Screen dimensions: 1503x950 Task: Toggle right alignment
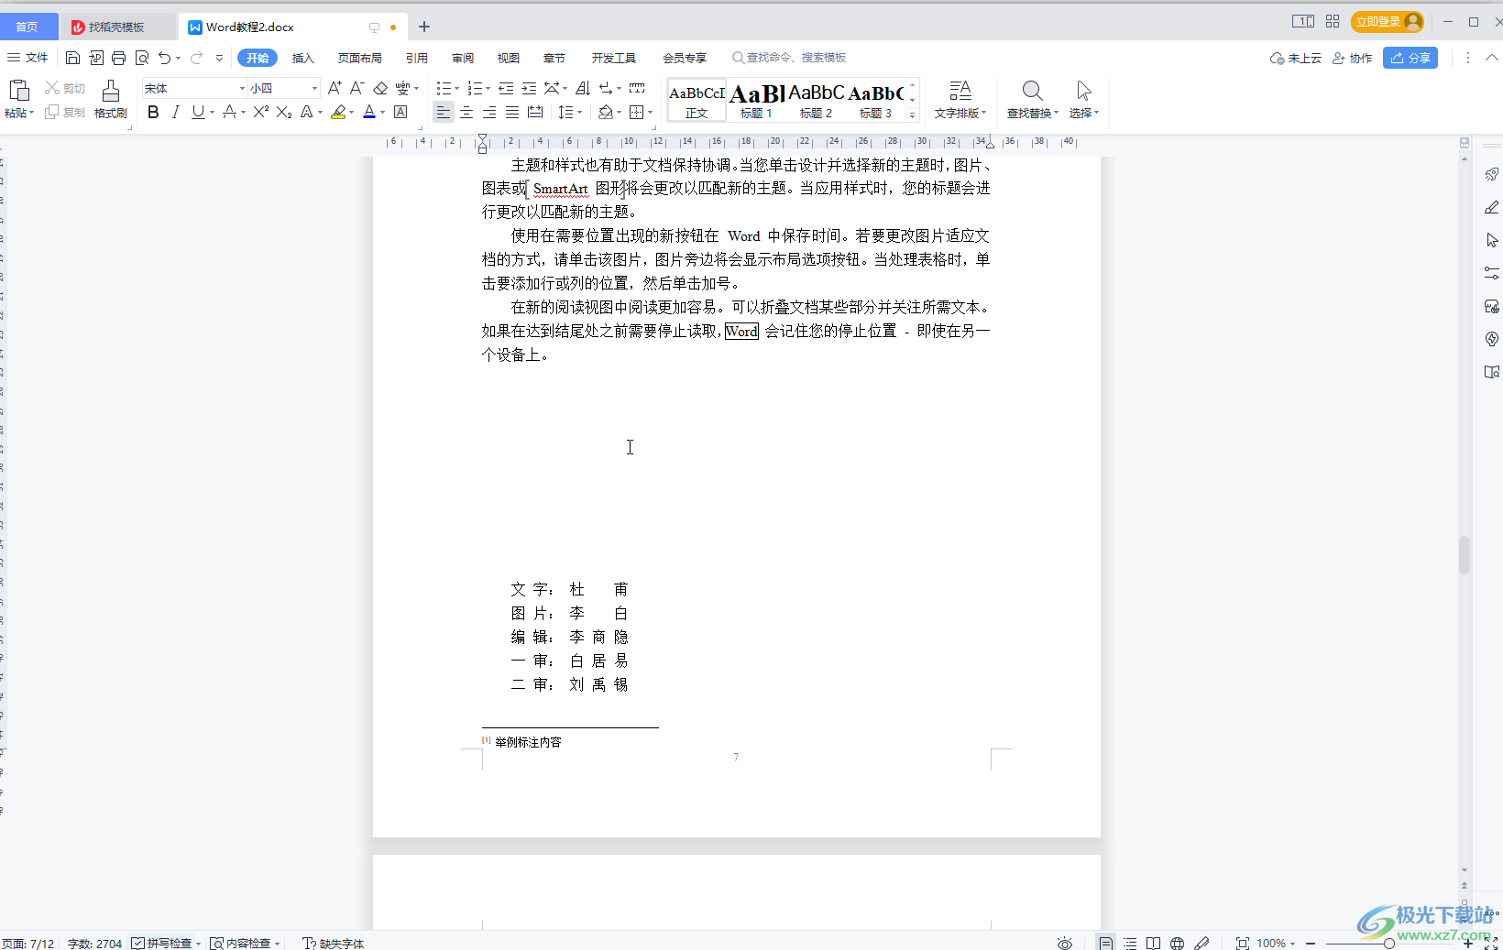[x=489, y=112]
